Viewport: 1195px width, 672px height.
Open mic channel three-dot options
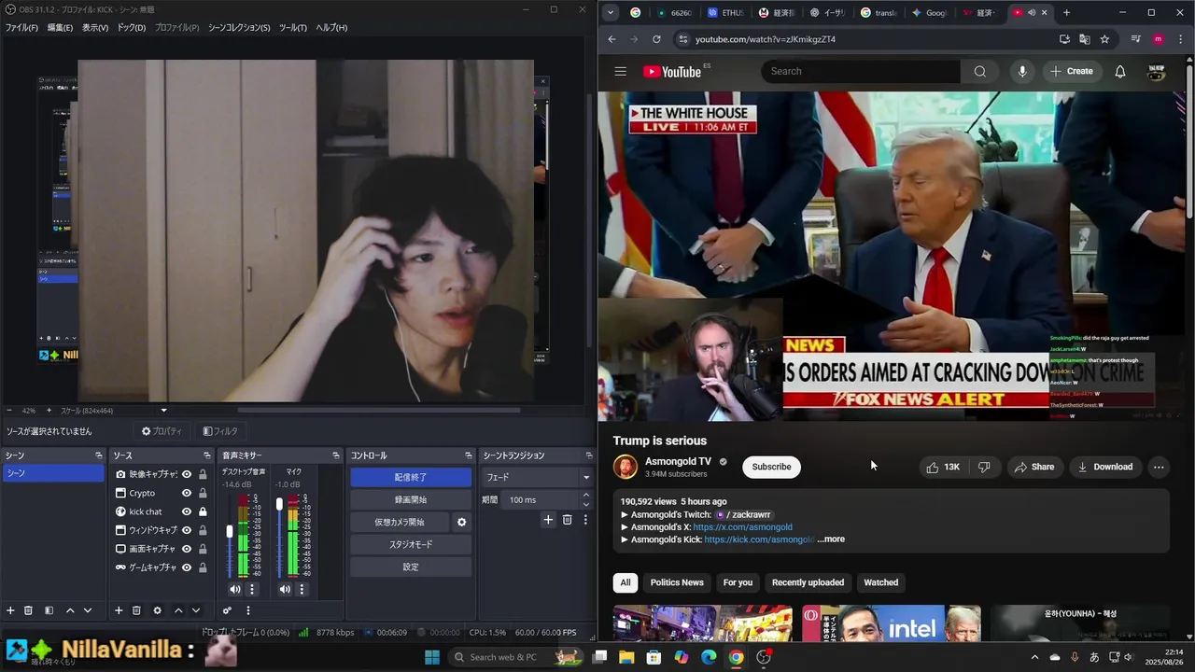click(x=302, y=589)
